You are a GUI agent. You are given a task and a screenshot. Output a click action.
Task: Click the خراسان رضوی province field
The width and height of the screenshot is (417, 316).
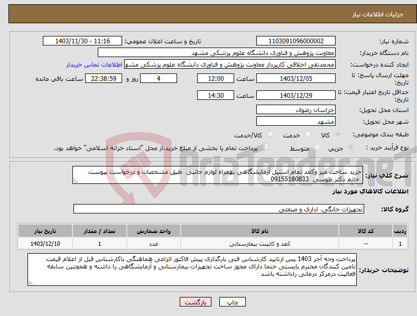[296, 109]
